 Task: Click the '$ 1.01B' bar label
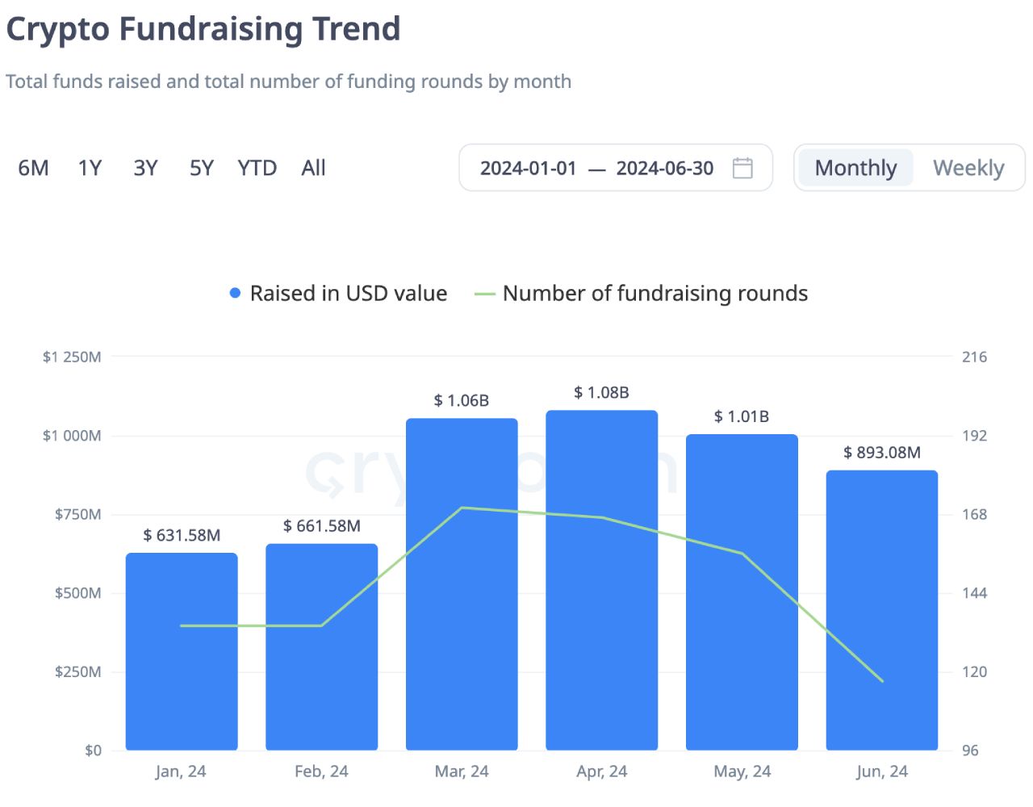pos(742,416)
